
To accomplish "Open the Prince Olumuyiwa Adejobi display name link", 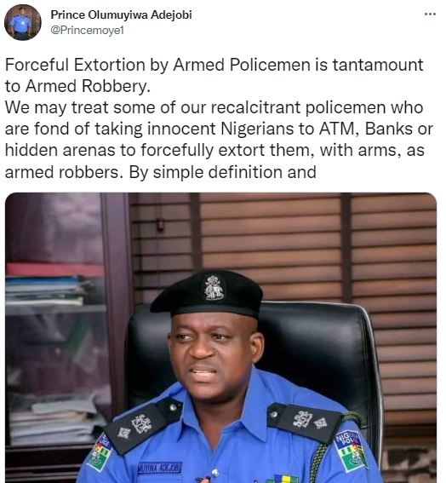I will coord(121,14).
